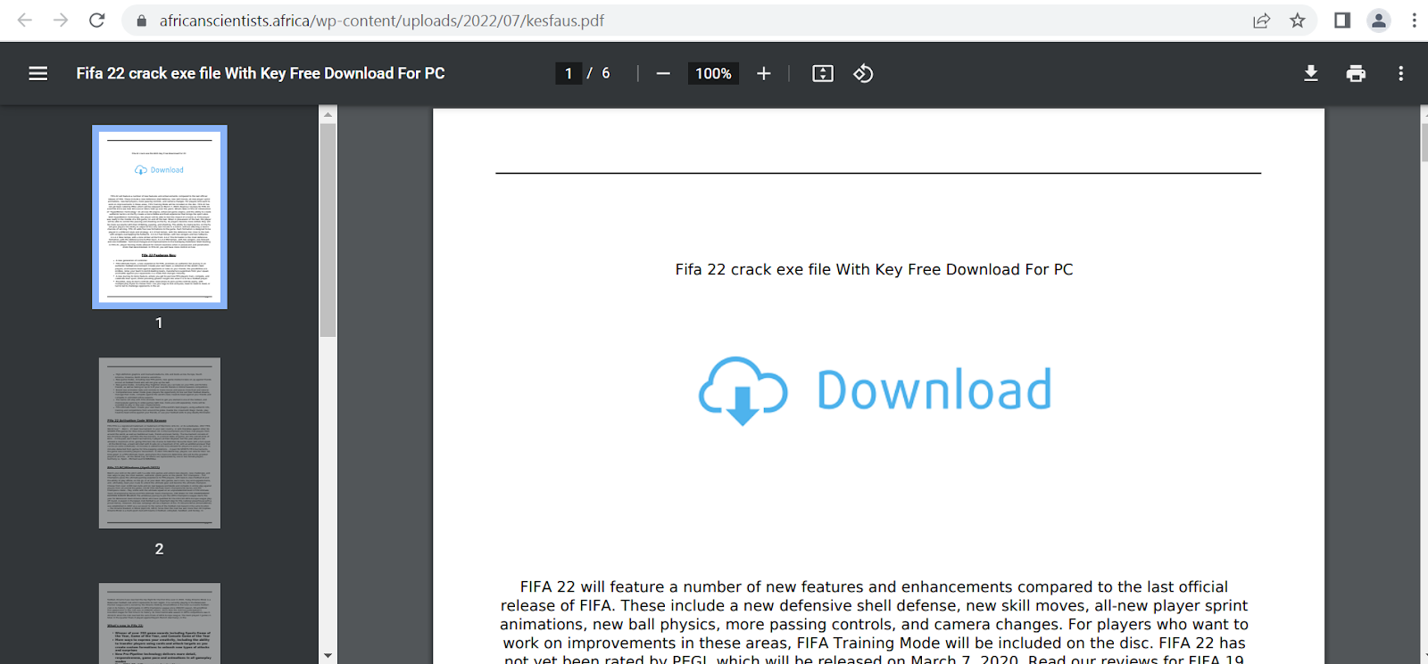Select the page 1 thumbnail
The height and width of the screenshot is (664, 1428).
160,217
